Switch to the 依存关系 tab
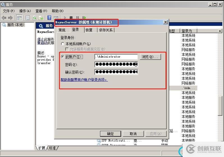 [x=106, y=30]
